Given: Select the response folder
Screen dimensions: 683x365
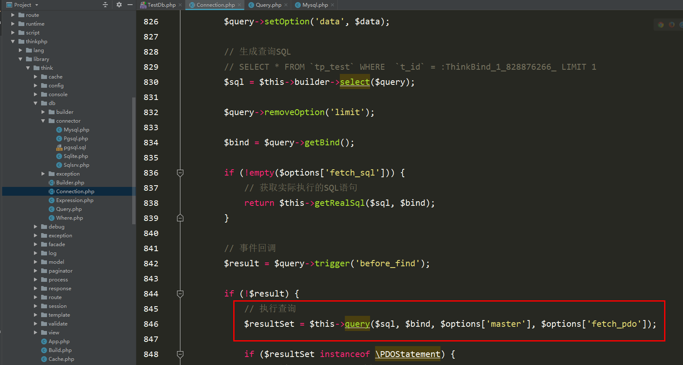Looking at the screenshot, I should coord(60,289).
